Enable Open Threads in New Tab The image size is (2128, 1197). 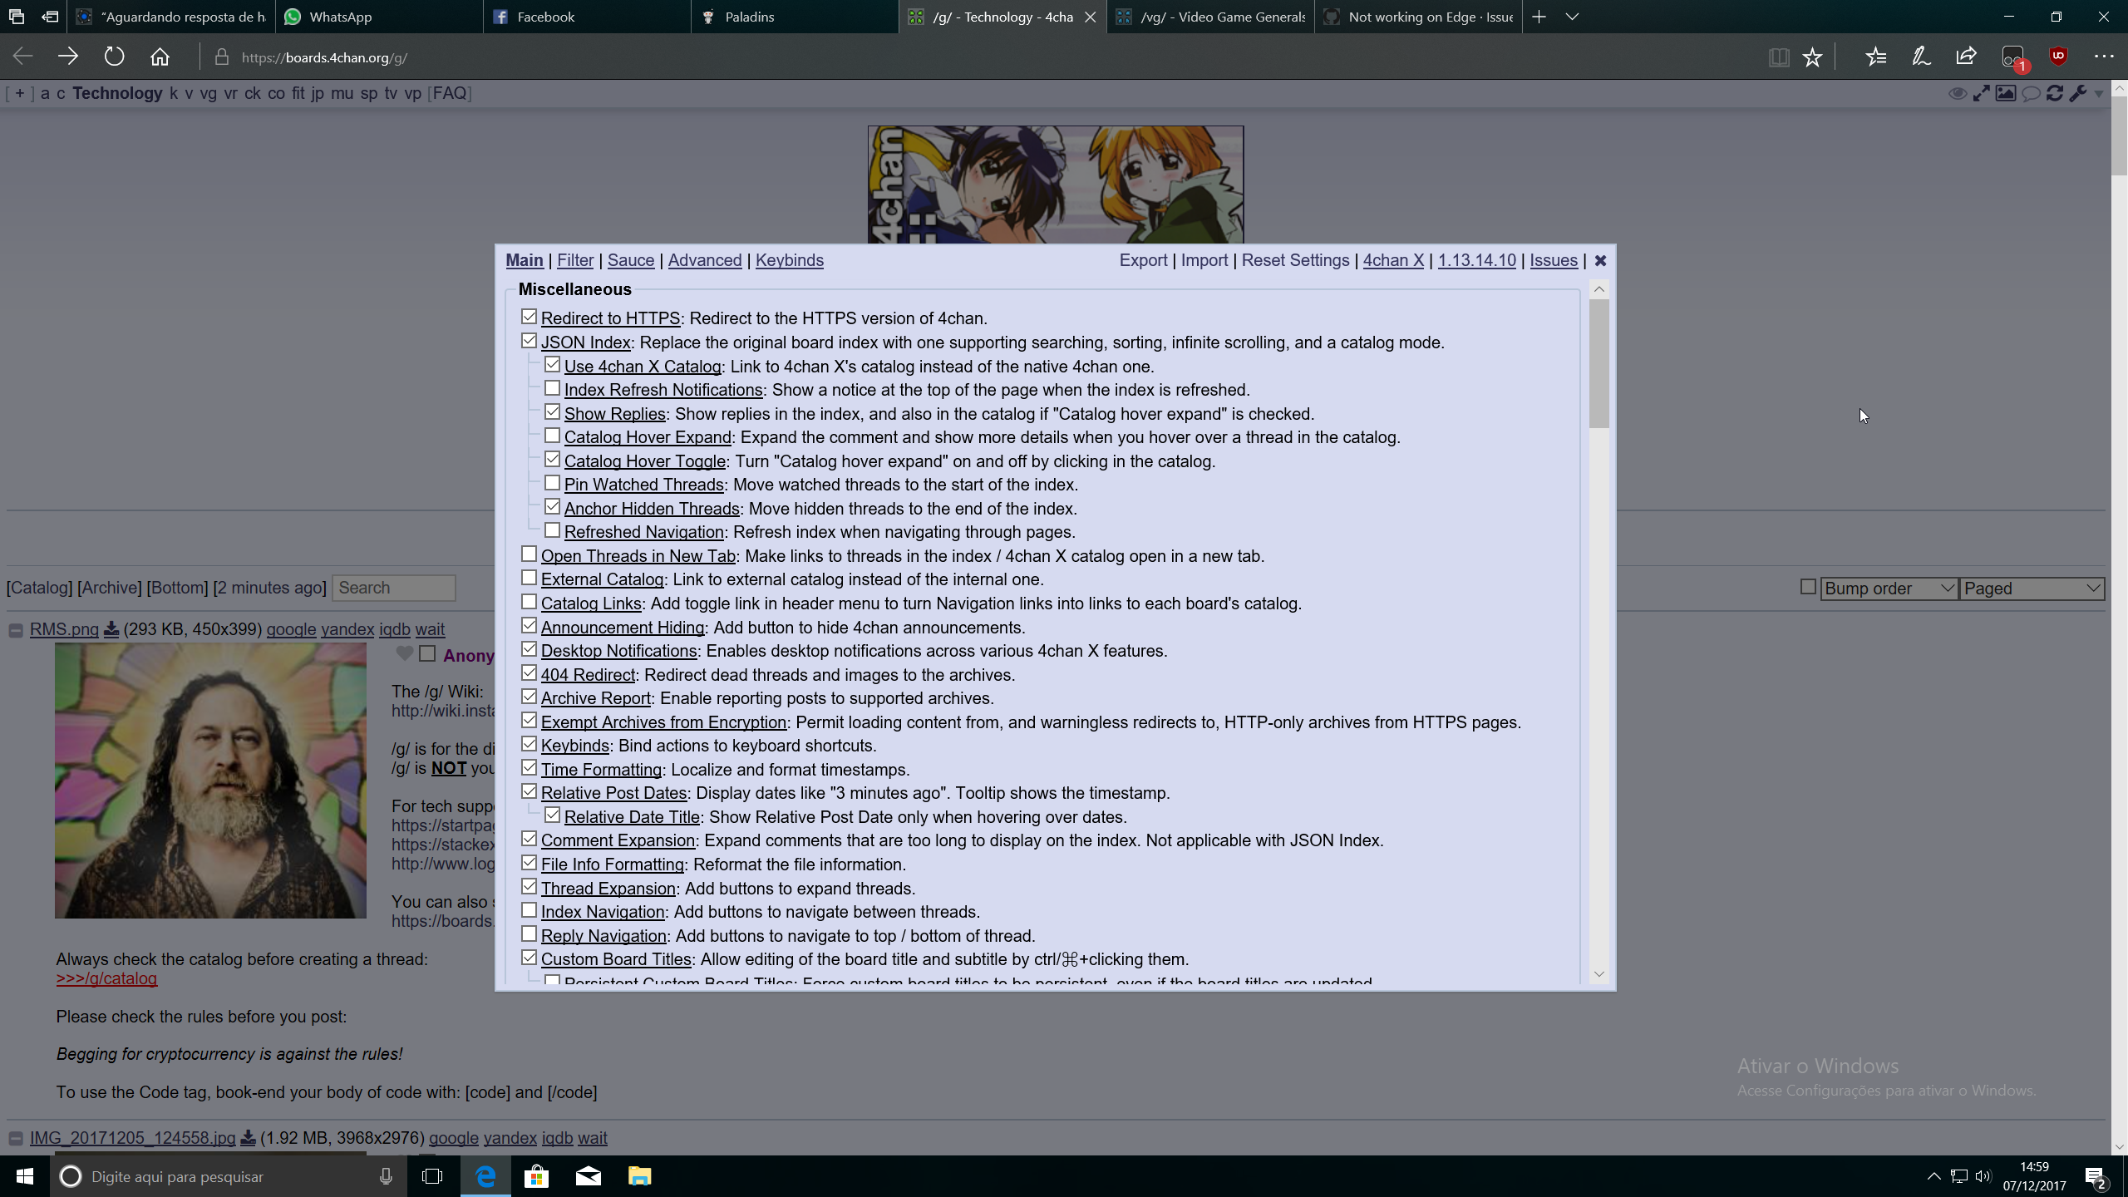pos(530,553)
